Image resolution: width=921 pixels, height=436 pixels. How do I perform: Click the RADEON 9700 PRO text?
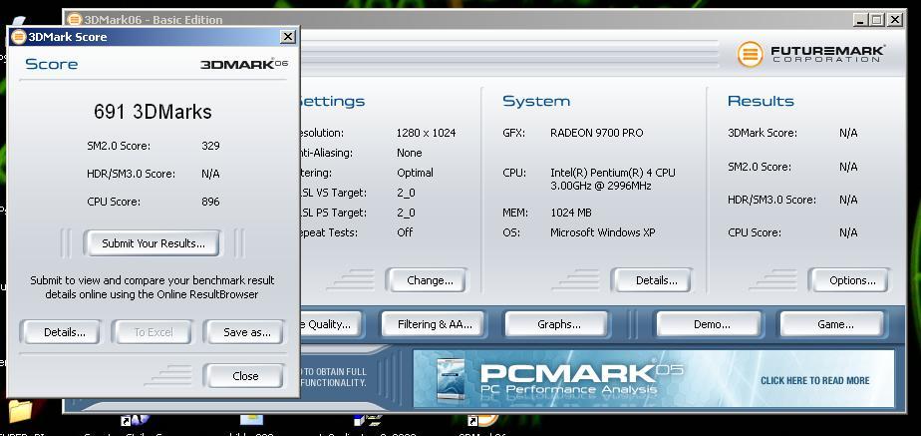tap(597, 133)
